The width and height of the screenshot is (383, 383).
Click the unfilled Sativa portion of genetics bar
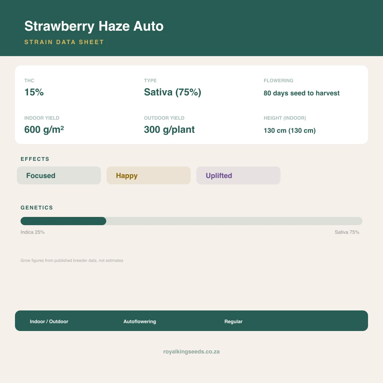pos(234,221)
